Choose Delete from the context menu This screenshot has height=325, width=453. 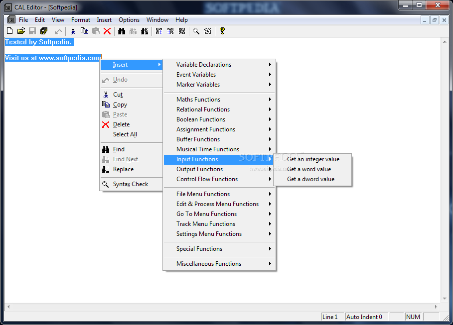[132, 124]
